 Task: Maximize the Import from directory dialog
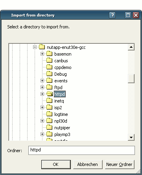[x=128, y=15]
